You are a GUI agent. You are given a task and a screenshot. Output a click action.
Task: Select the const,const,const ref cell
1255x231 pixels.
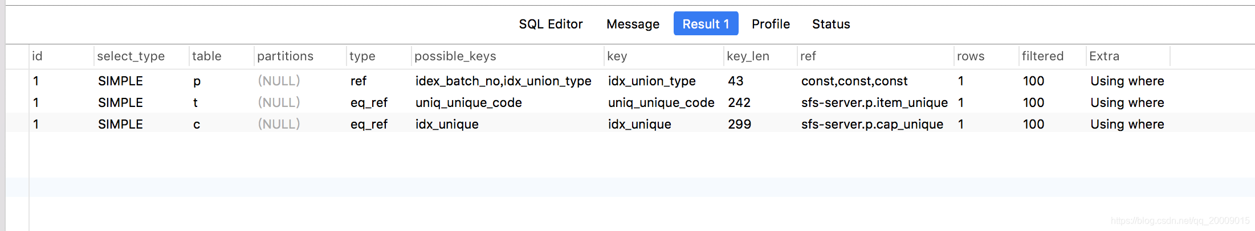click(x=854, y=81)
